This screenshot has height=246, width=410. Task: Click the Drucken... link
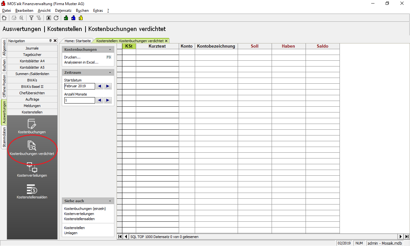click(x=72, y=57)
